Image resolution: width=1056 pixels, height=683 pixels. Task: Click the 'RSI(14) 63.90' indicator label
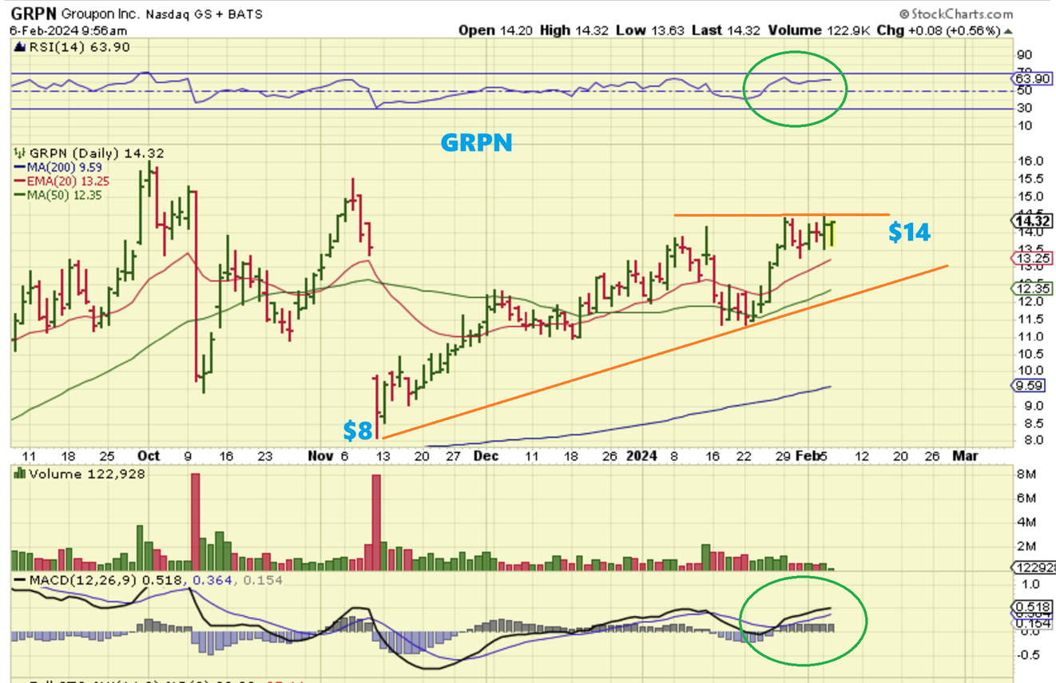(79, 47)
